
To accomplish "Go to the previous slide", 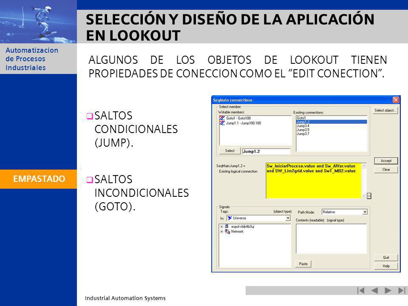I will 374,290.
